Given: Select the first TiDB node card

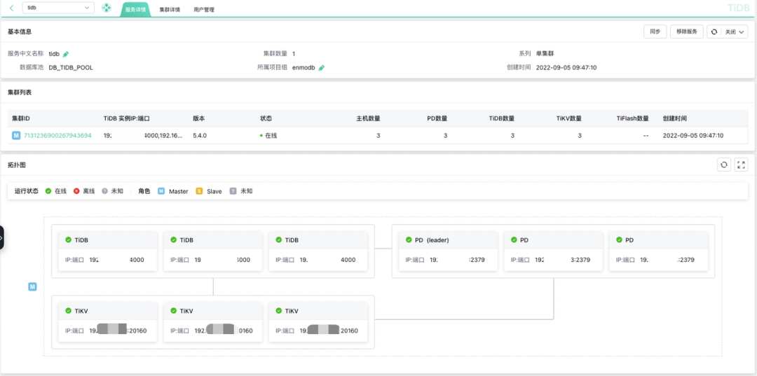Looking at the screenshot, I should (108, 251).
